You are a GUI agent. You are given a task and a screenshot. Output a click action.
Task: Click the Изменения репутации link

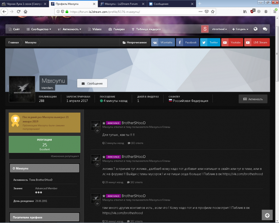coord(65,156)
